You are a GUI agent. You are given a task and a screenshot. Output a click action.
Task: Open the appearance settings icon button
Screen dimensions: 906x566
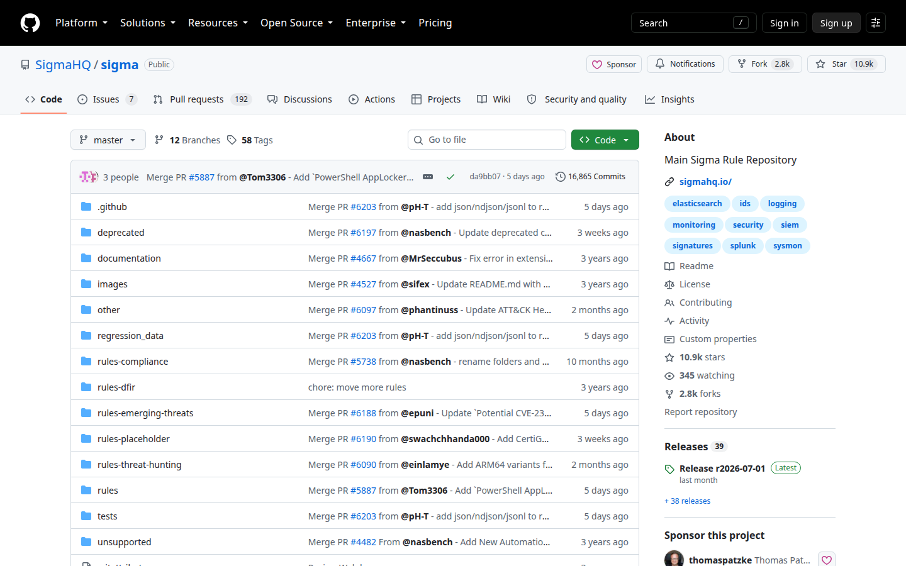pyautogui.click(x=876, y=23)
